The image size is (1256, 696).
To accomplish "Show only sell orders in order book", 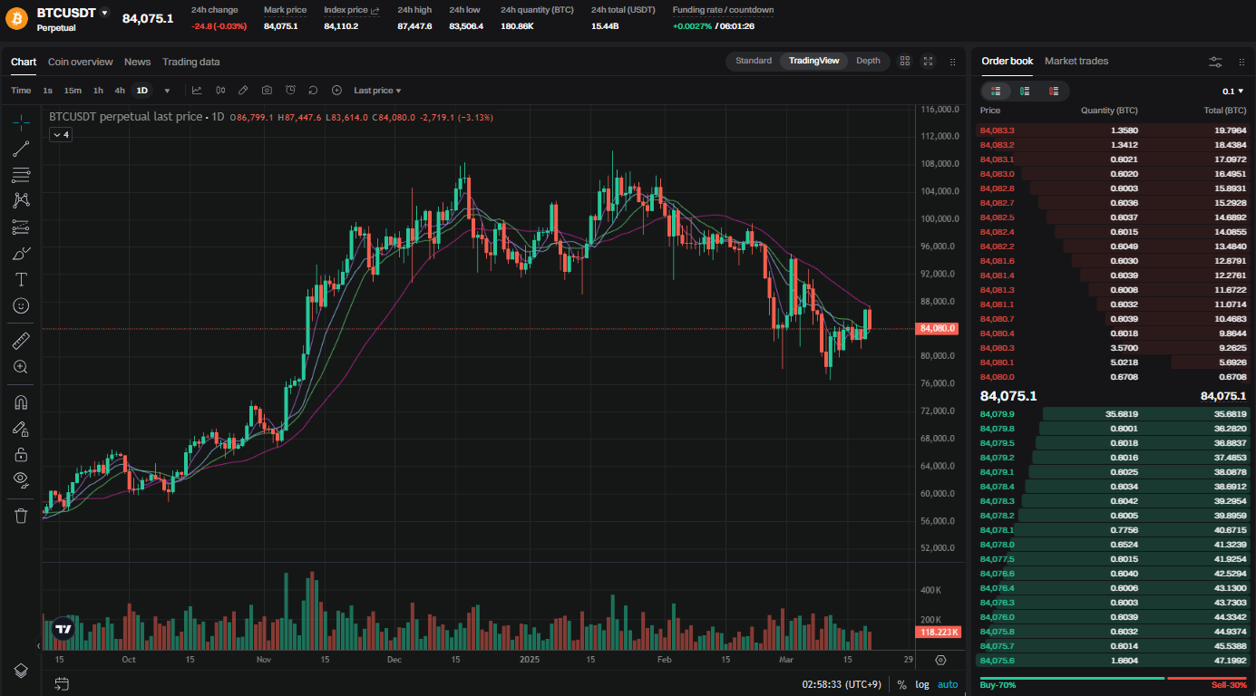I will (x=1054, y=91).
